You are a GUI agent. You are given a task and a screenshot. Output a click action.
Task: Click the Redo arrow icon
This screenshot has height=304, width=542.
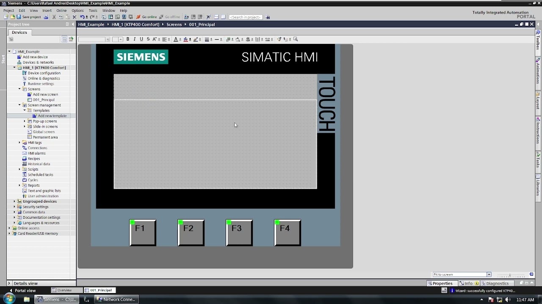click(92, 17)
